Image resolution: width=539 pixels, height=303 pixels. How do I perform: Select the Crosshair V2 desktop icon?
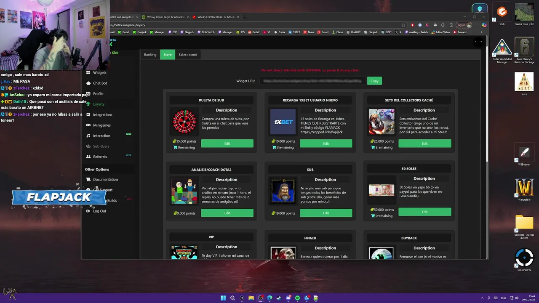524,260
